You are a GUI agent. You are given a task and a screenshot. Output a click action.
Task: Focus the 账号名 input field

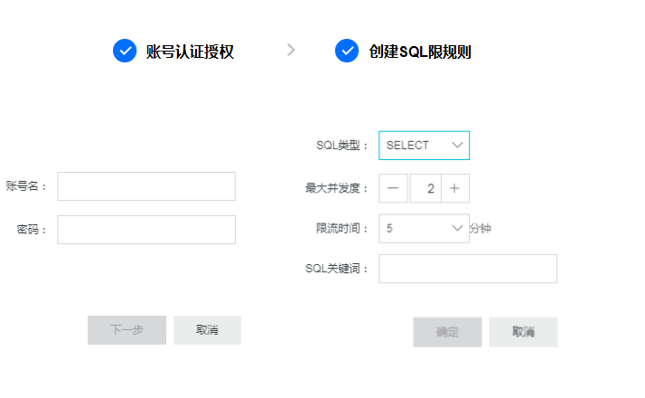146,186
